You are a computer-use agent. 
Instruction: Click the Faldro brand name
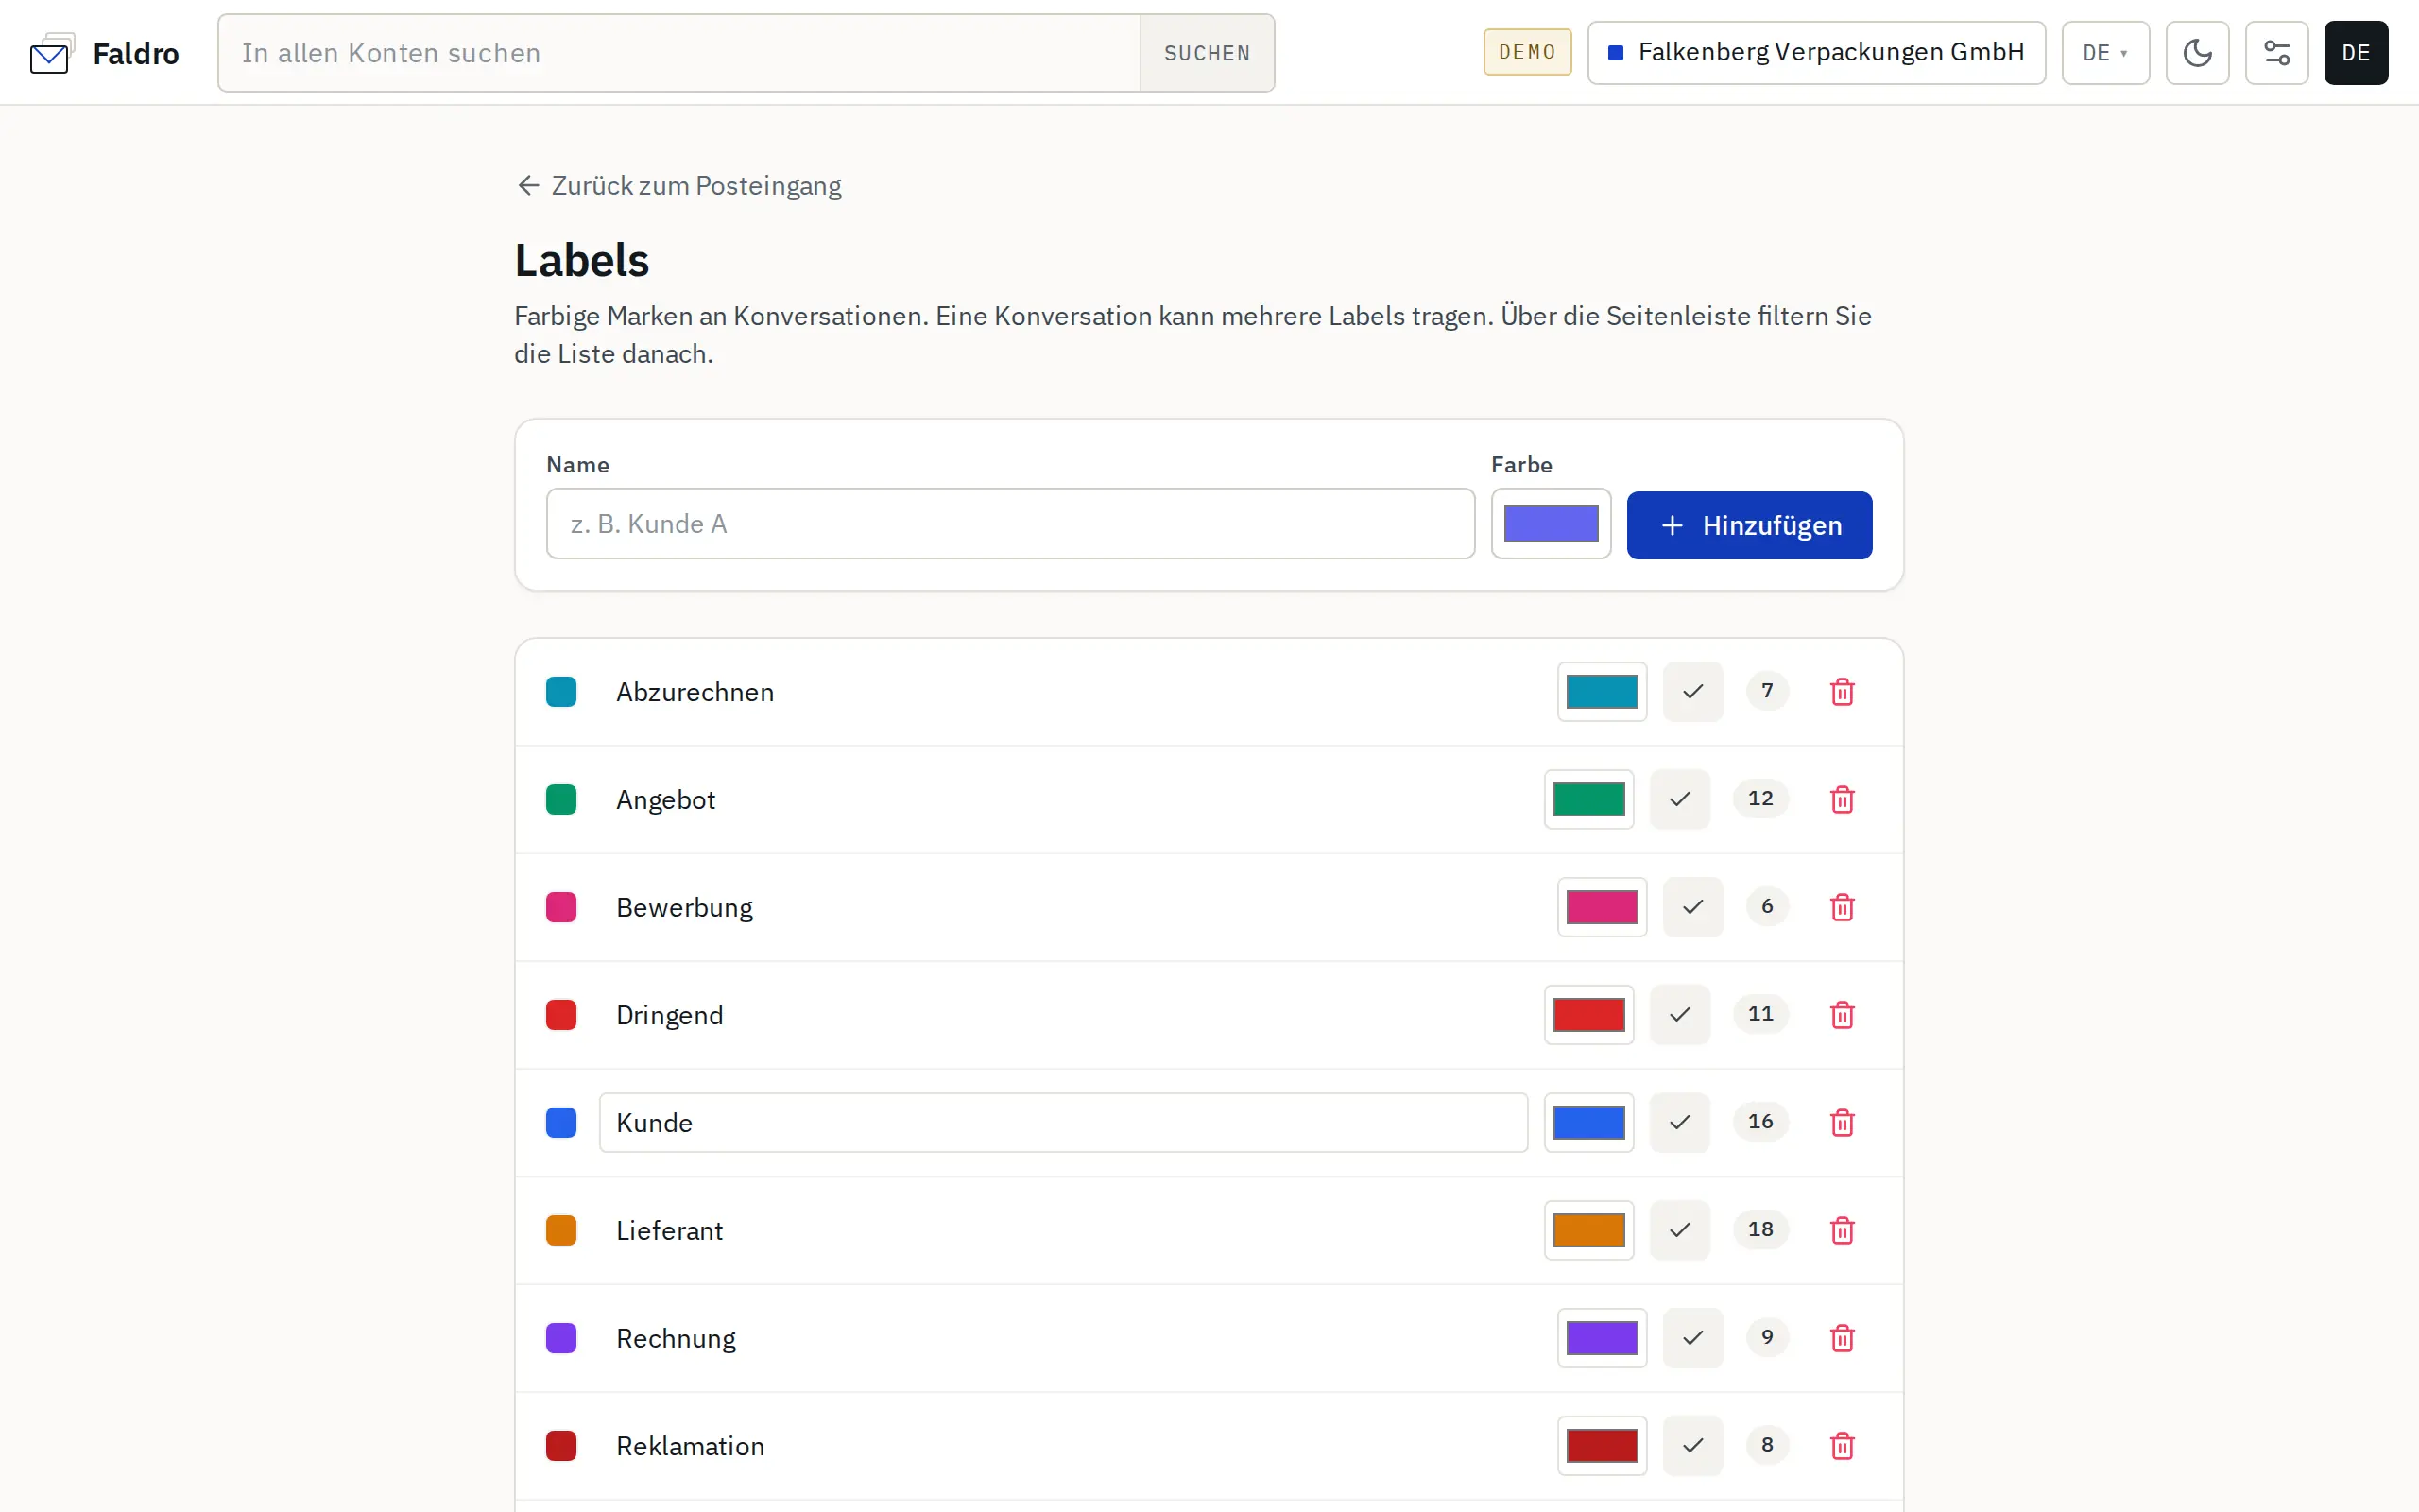pyautogui.click(x=136, y=53)
